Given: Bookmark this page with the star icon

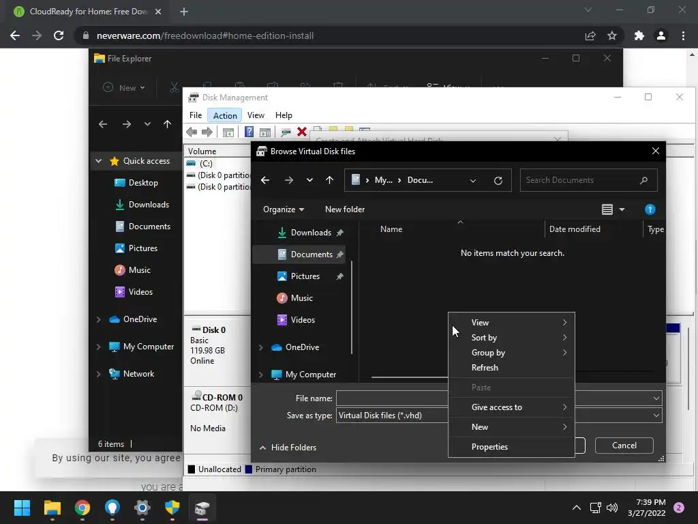Looking at the screenshot, I should click(x=612, y=35).
